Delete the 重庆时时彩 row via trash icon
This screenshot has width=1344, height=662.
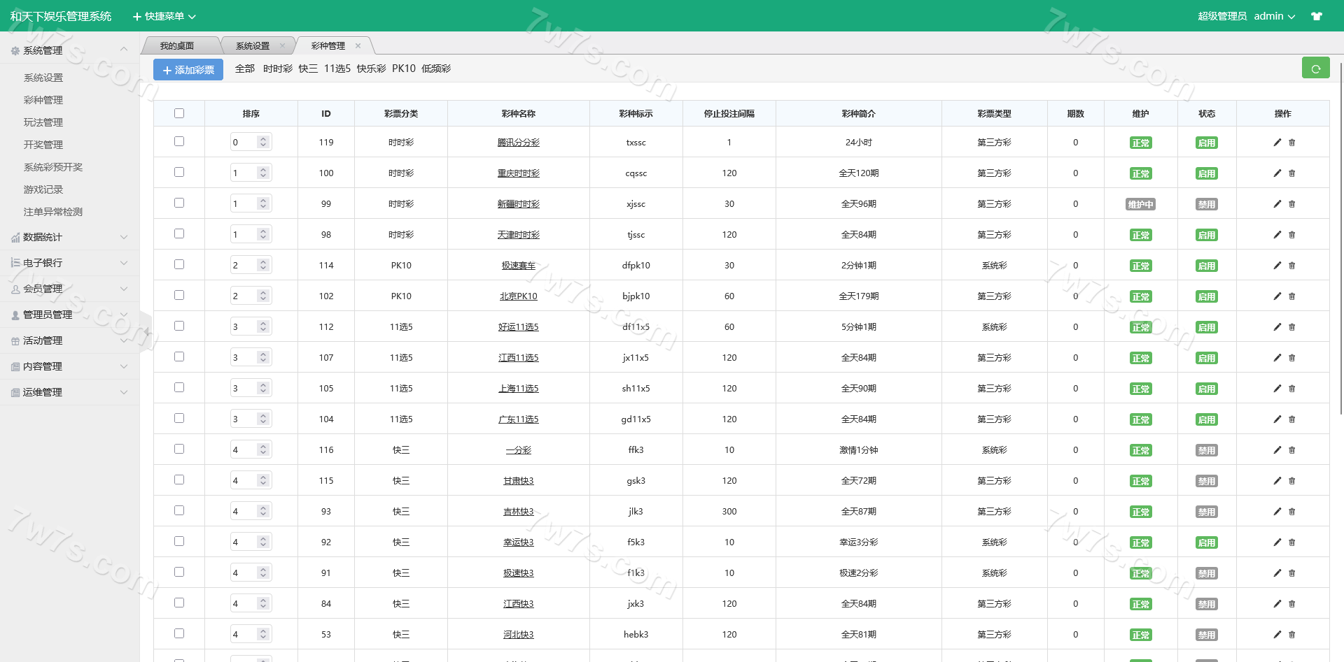tap(1292, 173)
